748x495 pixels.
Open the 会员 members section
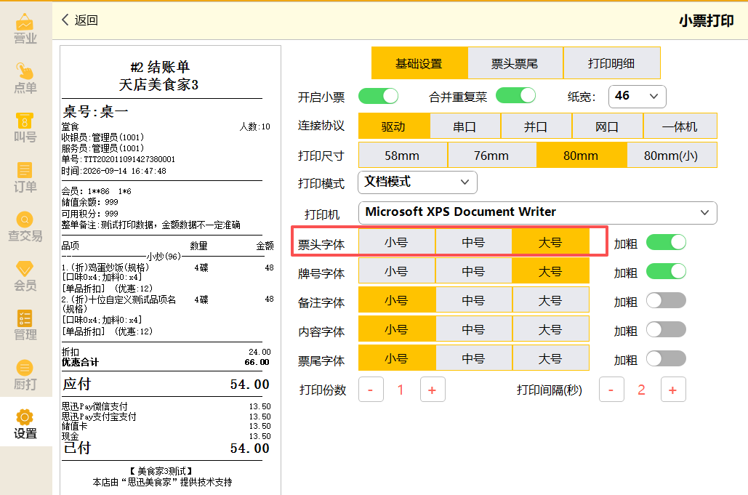(25, 276)
